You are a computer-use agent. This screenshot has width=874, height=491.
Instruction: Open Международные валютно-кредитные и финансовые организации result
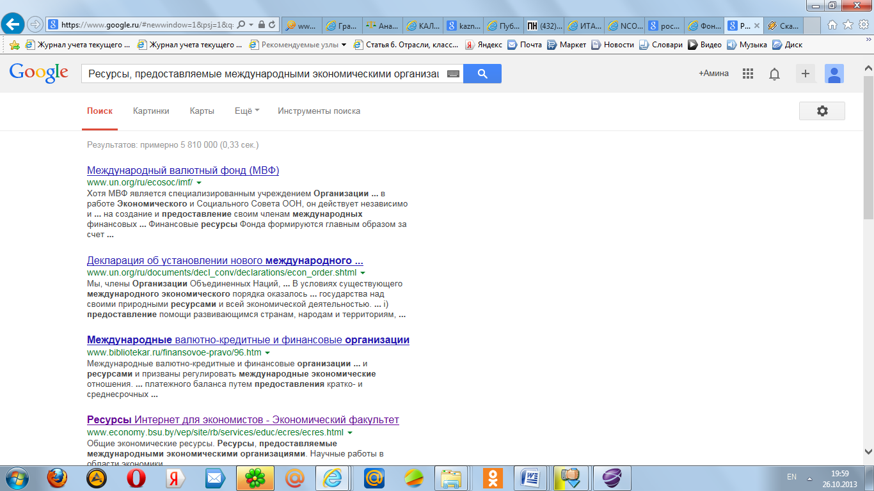248,339
